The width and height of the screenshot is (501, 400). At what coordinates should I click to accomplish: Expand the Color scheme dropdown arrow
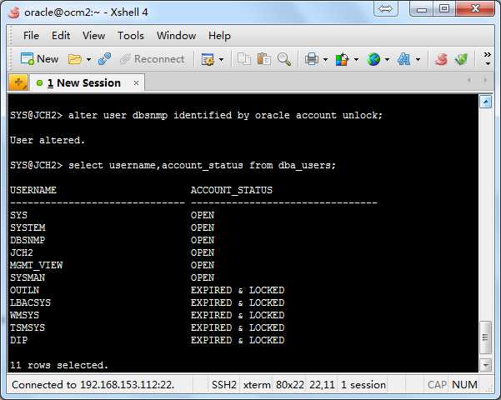[356, 59]
